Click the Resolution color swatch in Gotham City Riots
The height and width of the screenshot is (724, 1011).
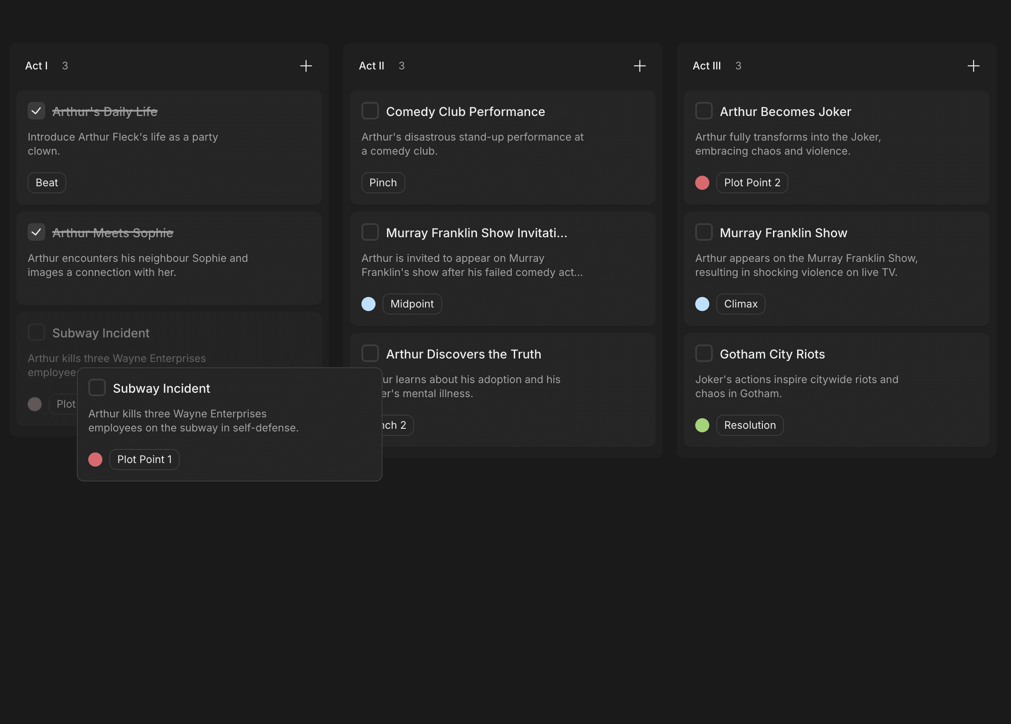(x=702, y=425)
